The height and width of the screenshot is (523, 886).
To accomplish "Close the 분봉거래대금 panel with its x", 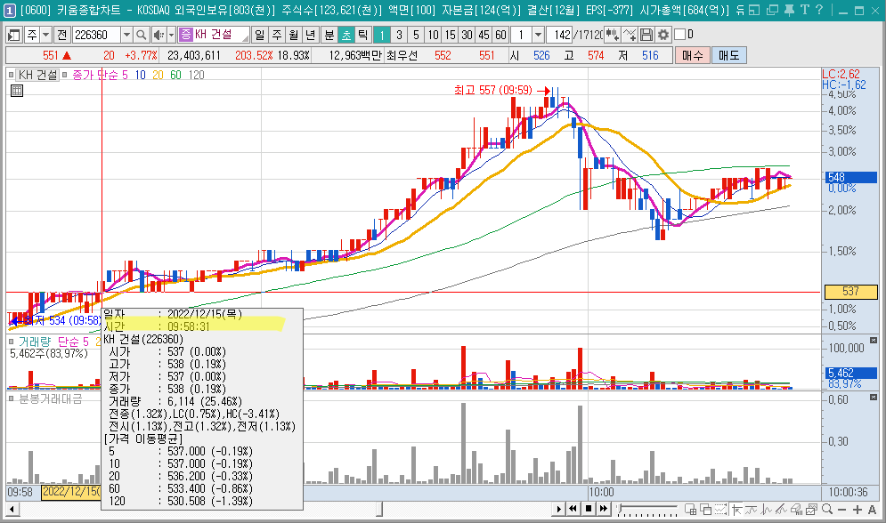I will (x=873, y=398).
